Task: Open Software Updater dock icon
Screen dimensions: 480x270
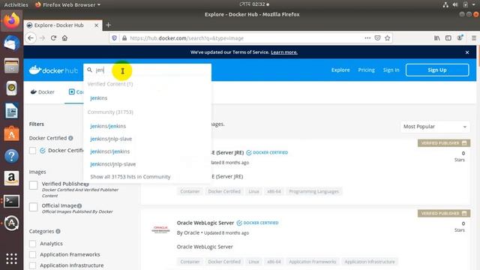Action: (x=12, y=223)
